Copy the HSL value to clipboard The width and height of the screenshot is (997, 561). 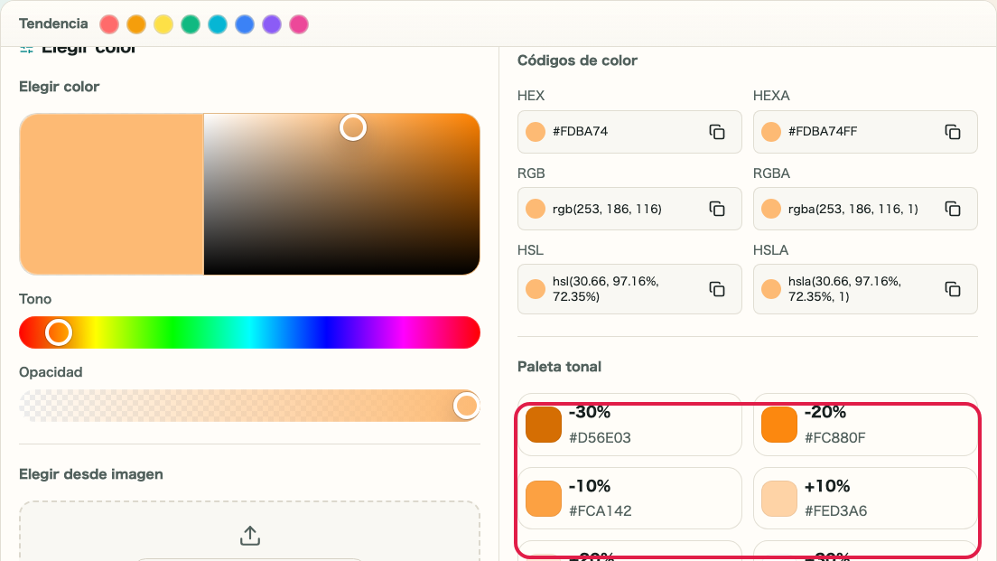pyautogui.click(x=717, y=289)
